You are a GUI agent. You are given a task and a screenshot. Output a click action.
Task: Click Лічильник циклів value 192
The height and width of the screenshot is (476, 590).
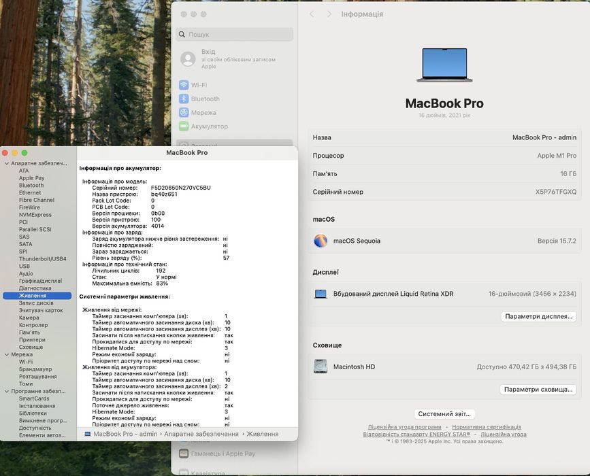tap(161, 271)
